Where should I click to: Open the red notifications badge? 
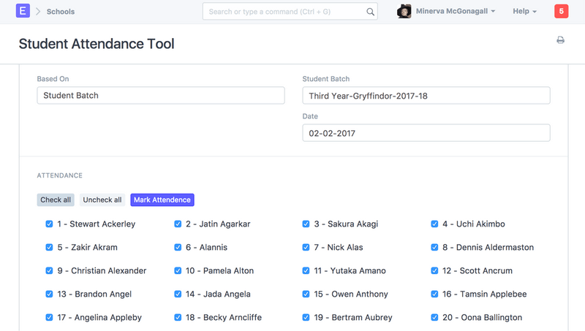point(561,12)
